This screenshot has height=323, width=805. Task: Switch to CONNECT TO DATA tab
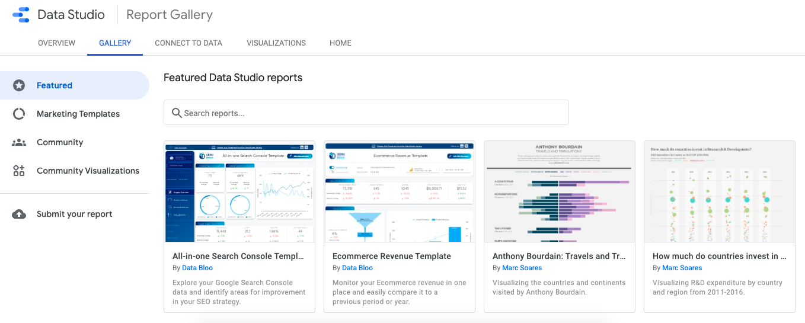189,43
